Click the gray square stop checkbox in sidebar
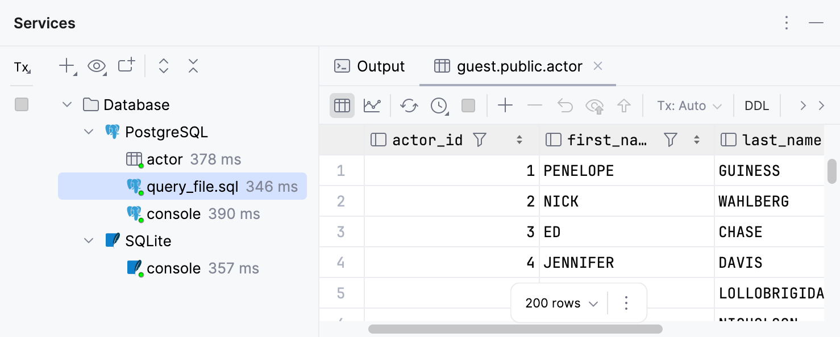Image resolution: width=840 pixels, height=337 pixels. (22, 104)
